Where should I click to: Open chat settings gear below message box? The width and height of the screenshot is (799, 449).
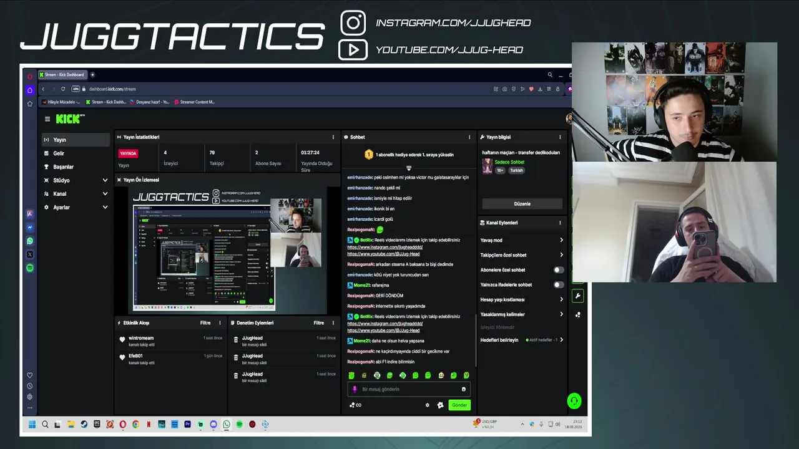pyautogui.click(x=428, y=405)
